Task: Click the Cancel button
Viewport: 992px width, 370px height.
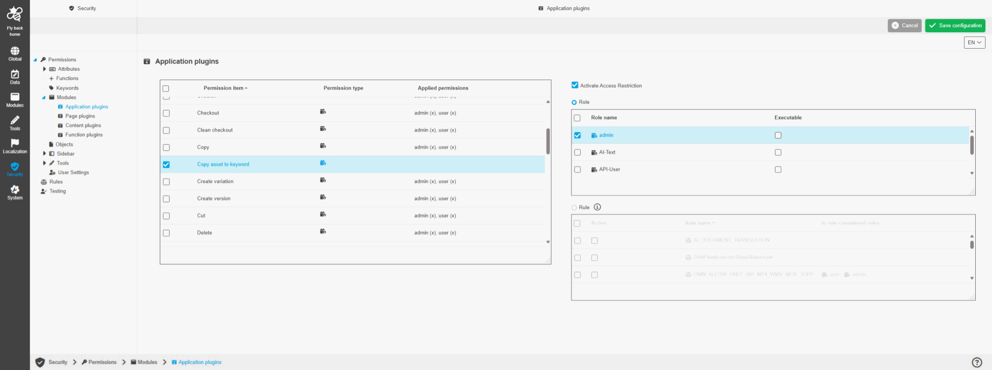Action: pos(904,25)
